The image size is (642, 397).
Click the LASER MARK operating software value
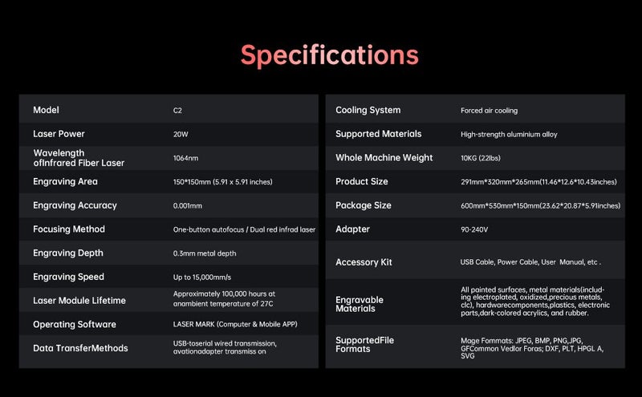click(x=235, y=324)
